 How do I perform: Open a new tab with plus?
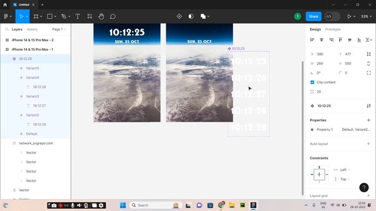point(42,5)
